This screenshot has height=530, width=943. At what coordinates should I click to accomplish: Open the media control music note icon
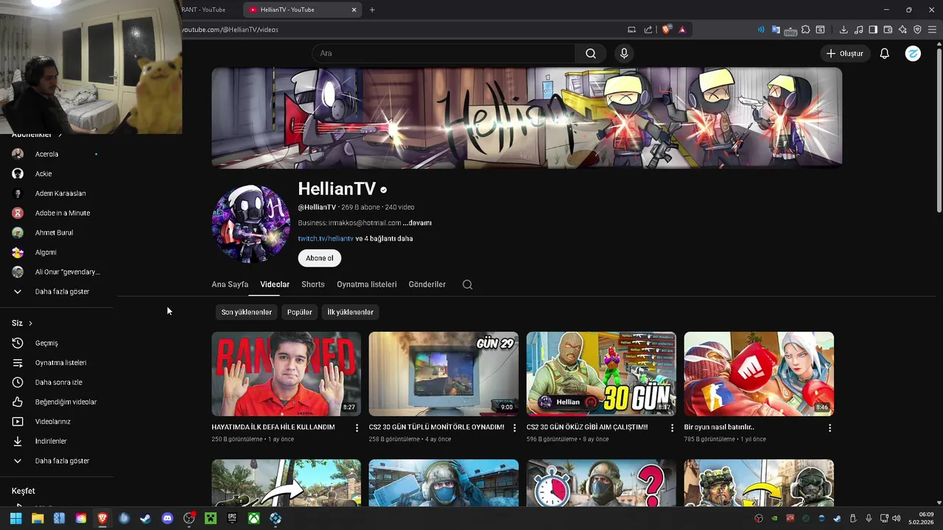pos(858,29)
